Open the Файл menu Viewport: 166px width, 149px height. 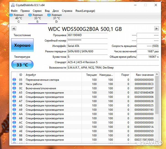(x=14, y=11)
